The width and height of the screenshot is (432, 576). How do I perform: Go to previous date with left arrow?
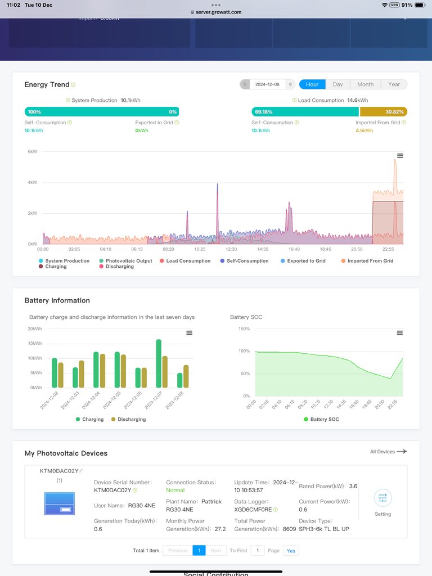pyautogui.click(x=245, y=84)
